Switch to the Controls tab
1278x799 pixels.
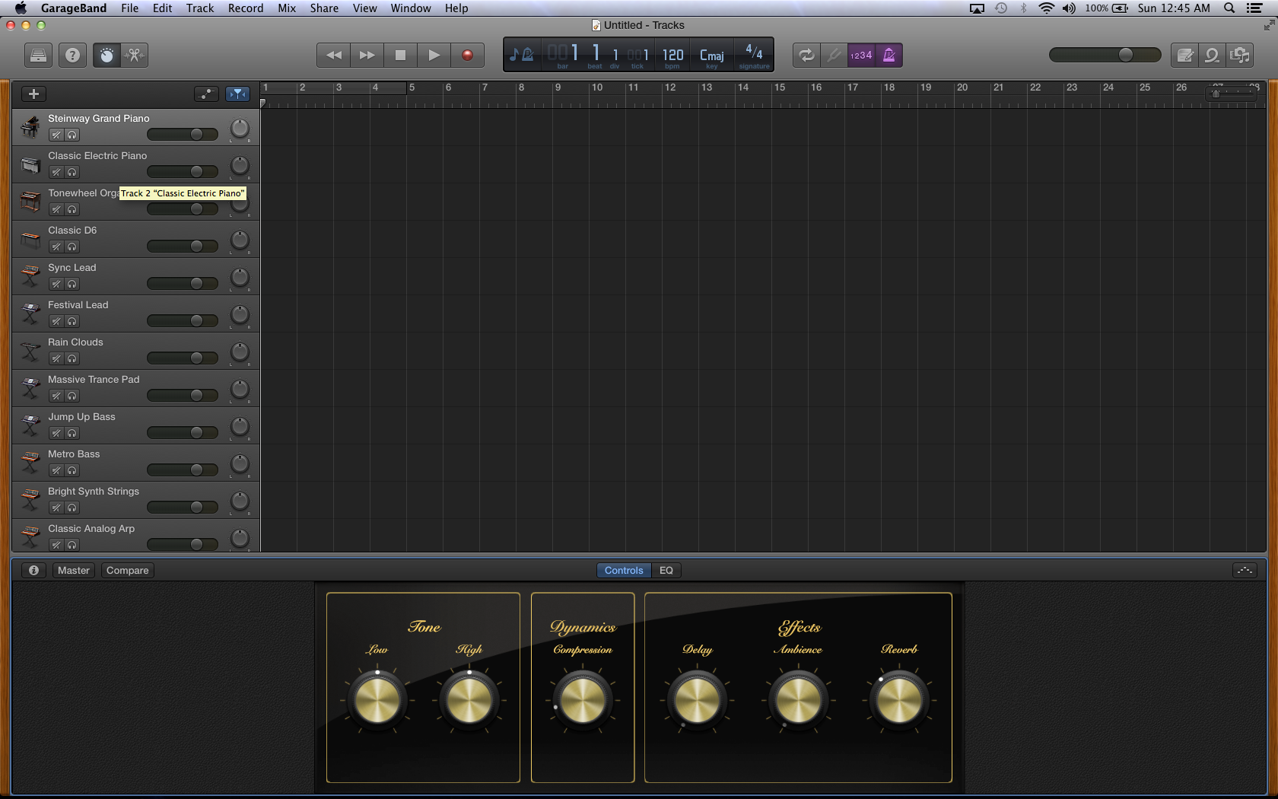click(624, 570)
